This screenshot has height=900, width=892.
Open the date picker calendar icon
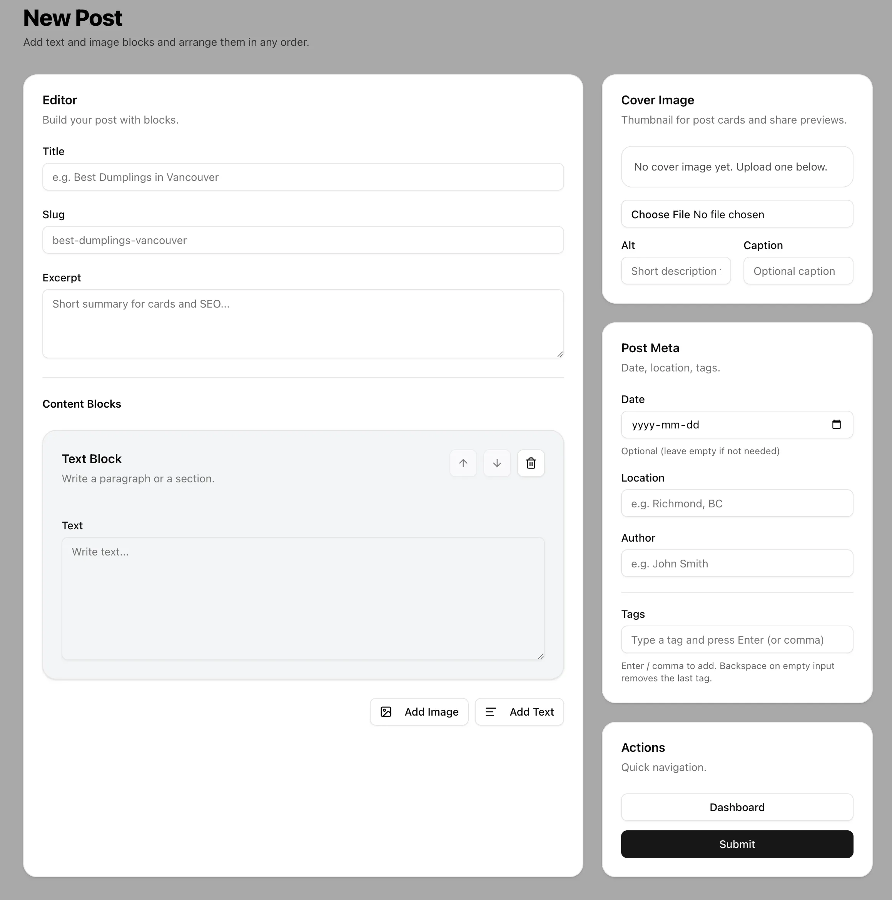tap(836, 424)
